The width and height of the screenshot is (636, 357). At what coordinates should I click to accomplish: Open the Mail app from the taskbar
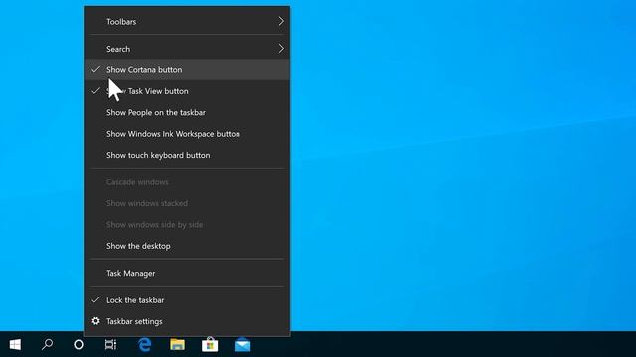point(242,345)
